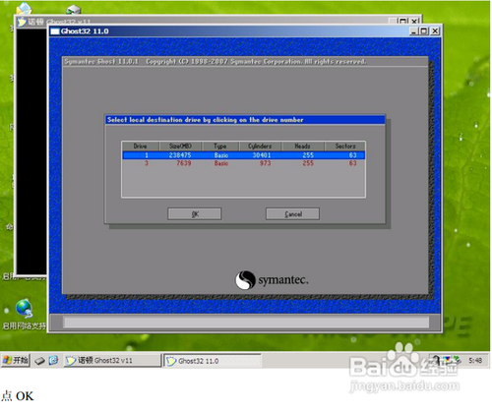Click the Drive column header

click(x=141, y=147)
